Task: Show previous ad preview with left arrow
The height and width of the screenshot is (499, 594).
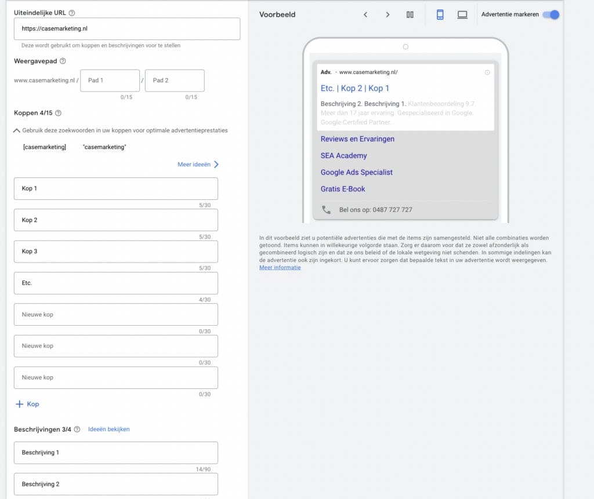Action: click(365, 14)
